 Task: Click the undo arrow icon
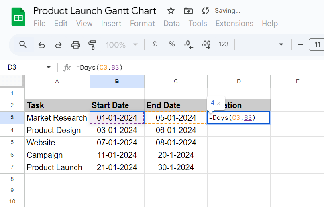[41, 45]
